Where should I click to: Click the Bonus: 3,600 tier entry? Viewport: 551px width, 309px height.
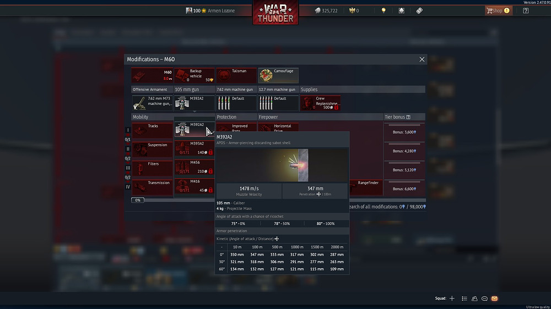coord(404,132)
